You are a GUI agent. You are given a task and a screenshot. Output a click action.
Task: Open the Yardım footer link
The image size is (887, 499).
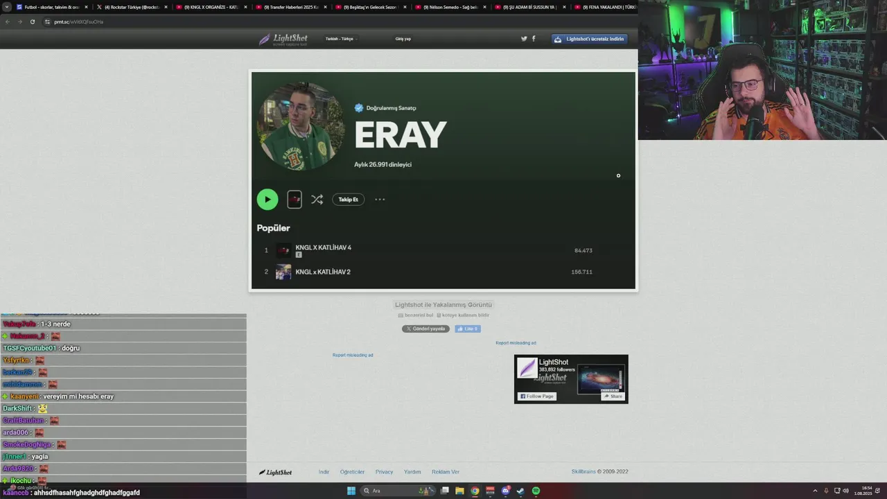(412, 472)
